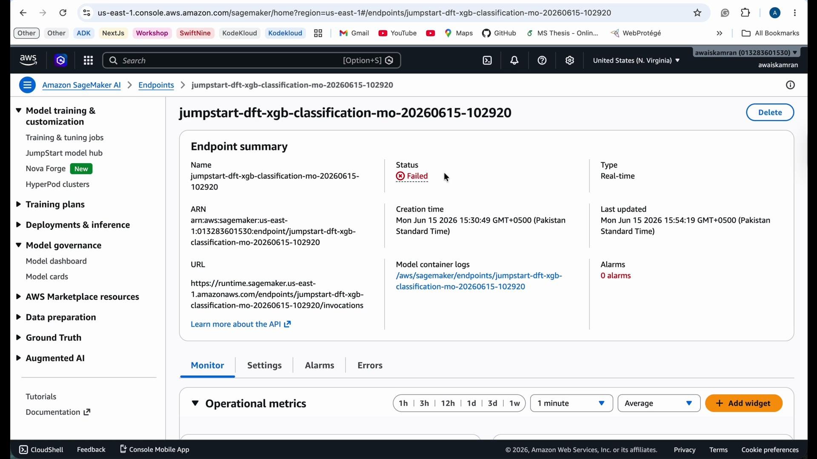Focus the AWS console search field
The image size is (817, 459).
pyautogui.click(x=251, y=60)
